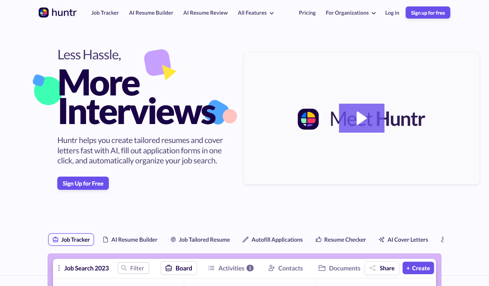Expand the For Organizations dropdown chevron

pyautogui.click(x=374, y=13)
